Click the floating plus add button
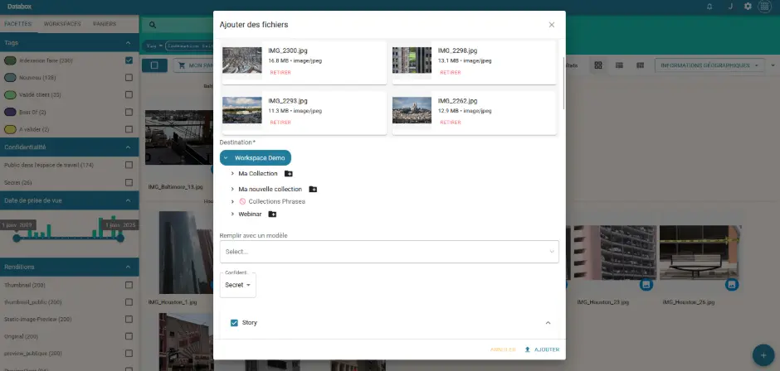 point(763,355)
